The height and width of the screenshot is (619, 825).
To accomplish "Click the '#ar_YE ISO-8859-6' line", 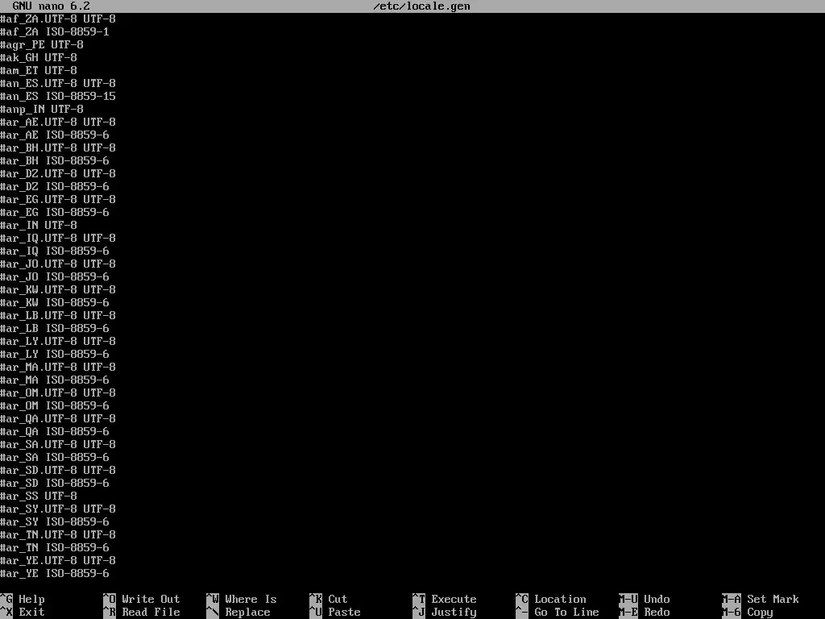I will (x=55, y=573).
